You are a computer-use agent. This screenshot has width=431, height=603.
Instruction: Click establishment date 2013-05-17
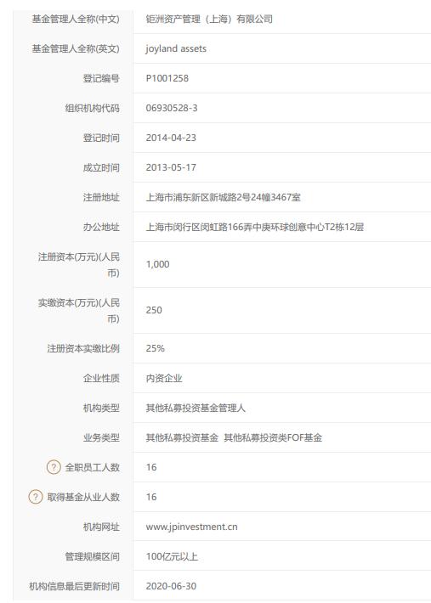tap(171, 167)
